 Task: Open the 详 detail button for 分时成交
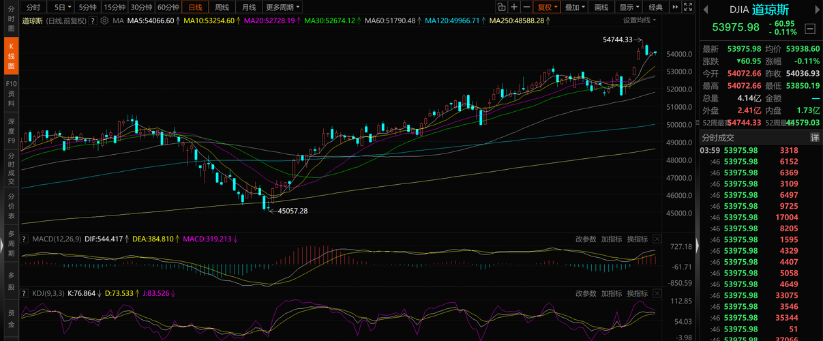814,137
